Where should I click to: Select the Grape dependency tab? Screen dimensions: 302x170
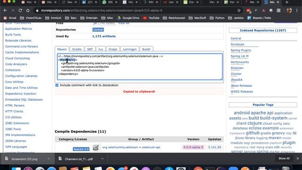[113, 49]
